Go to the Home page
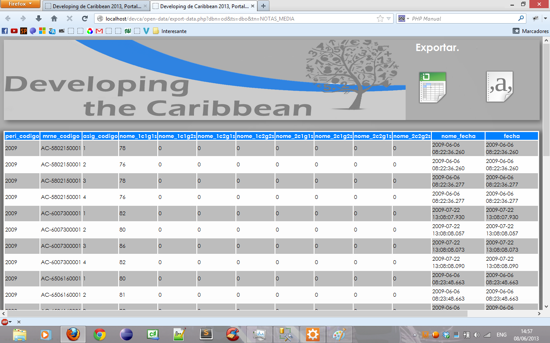The width and height of the screenshot is (550, 343). point(54,18)
